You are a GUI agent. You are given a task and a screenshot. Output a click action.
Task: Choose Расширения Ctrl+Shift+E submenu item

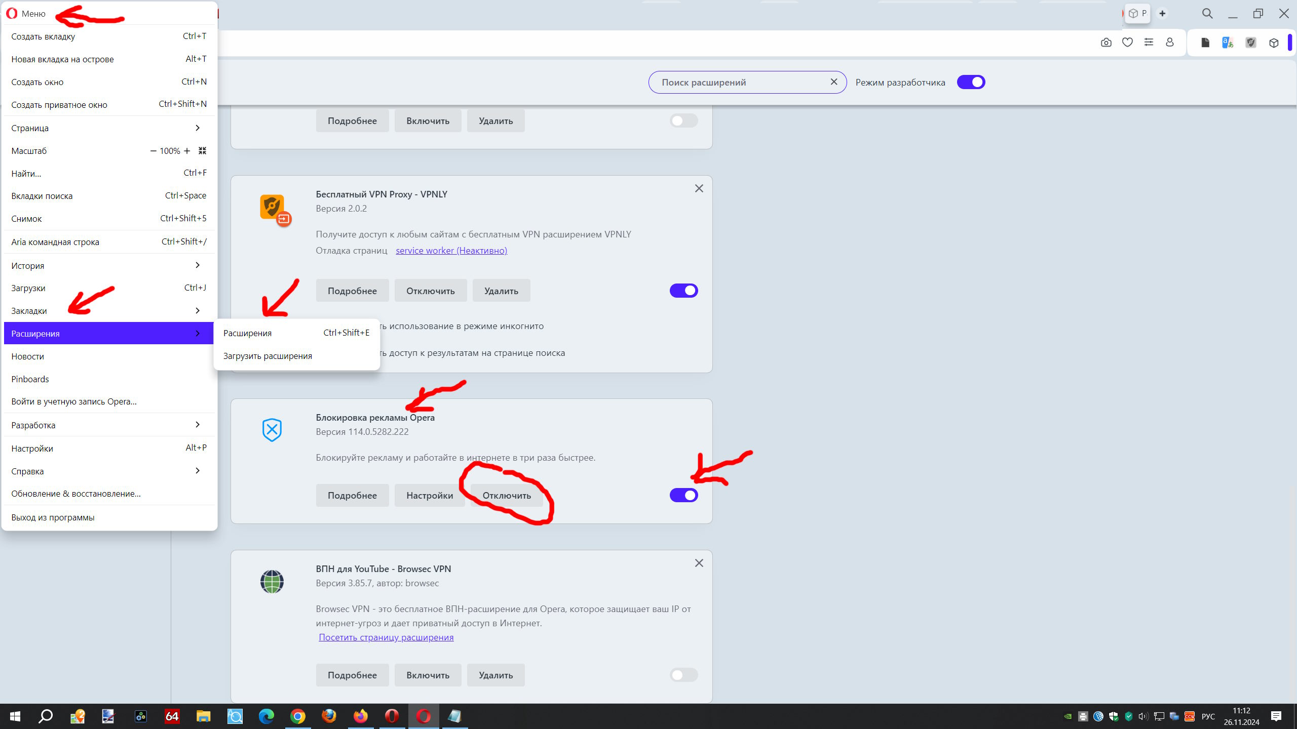click(x=296, y=333)
